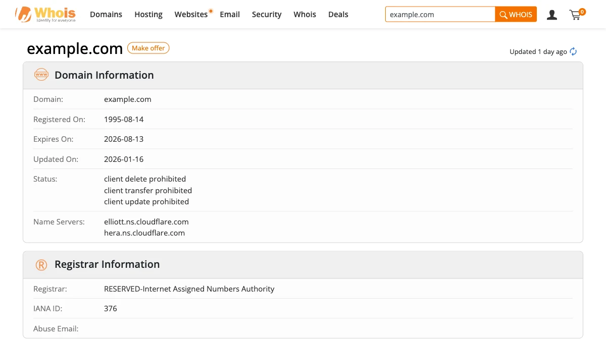Image resolution: width=606 pixels, height=343 pixels.
Task: Click the Expires On label
Action: click(x=53, y=139)
